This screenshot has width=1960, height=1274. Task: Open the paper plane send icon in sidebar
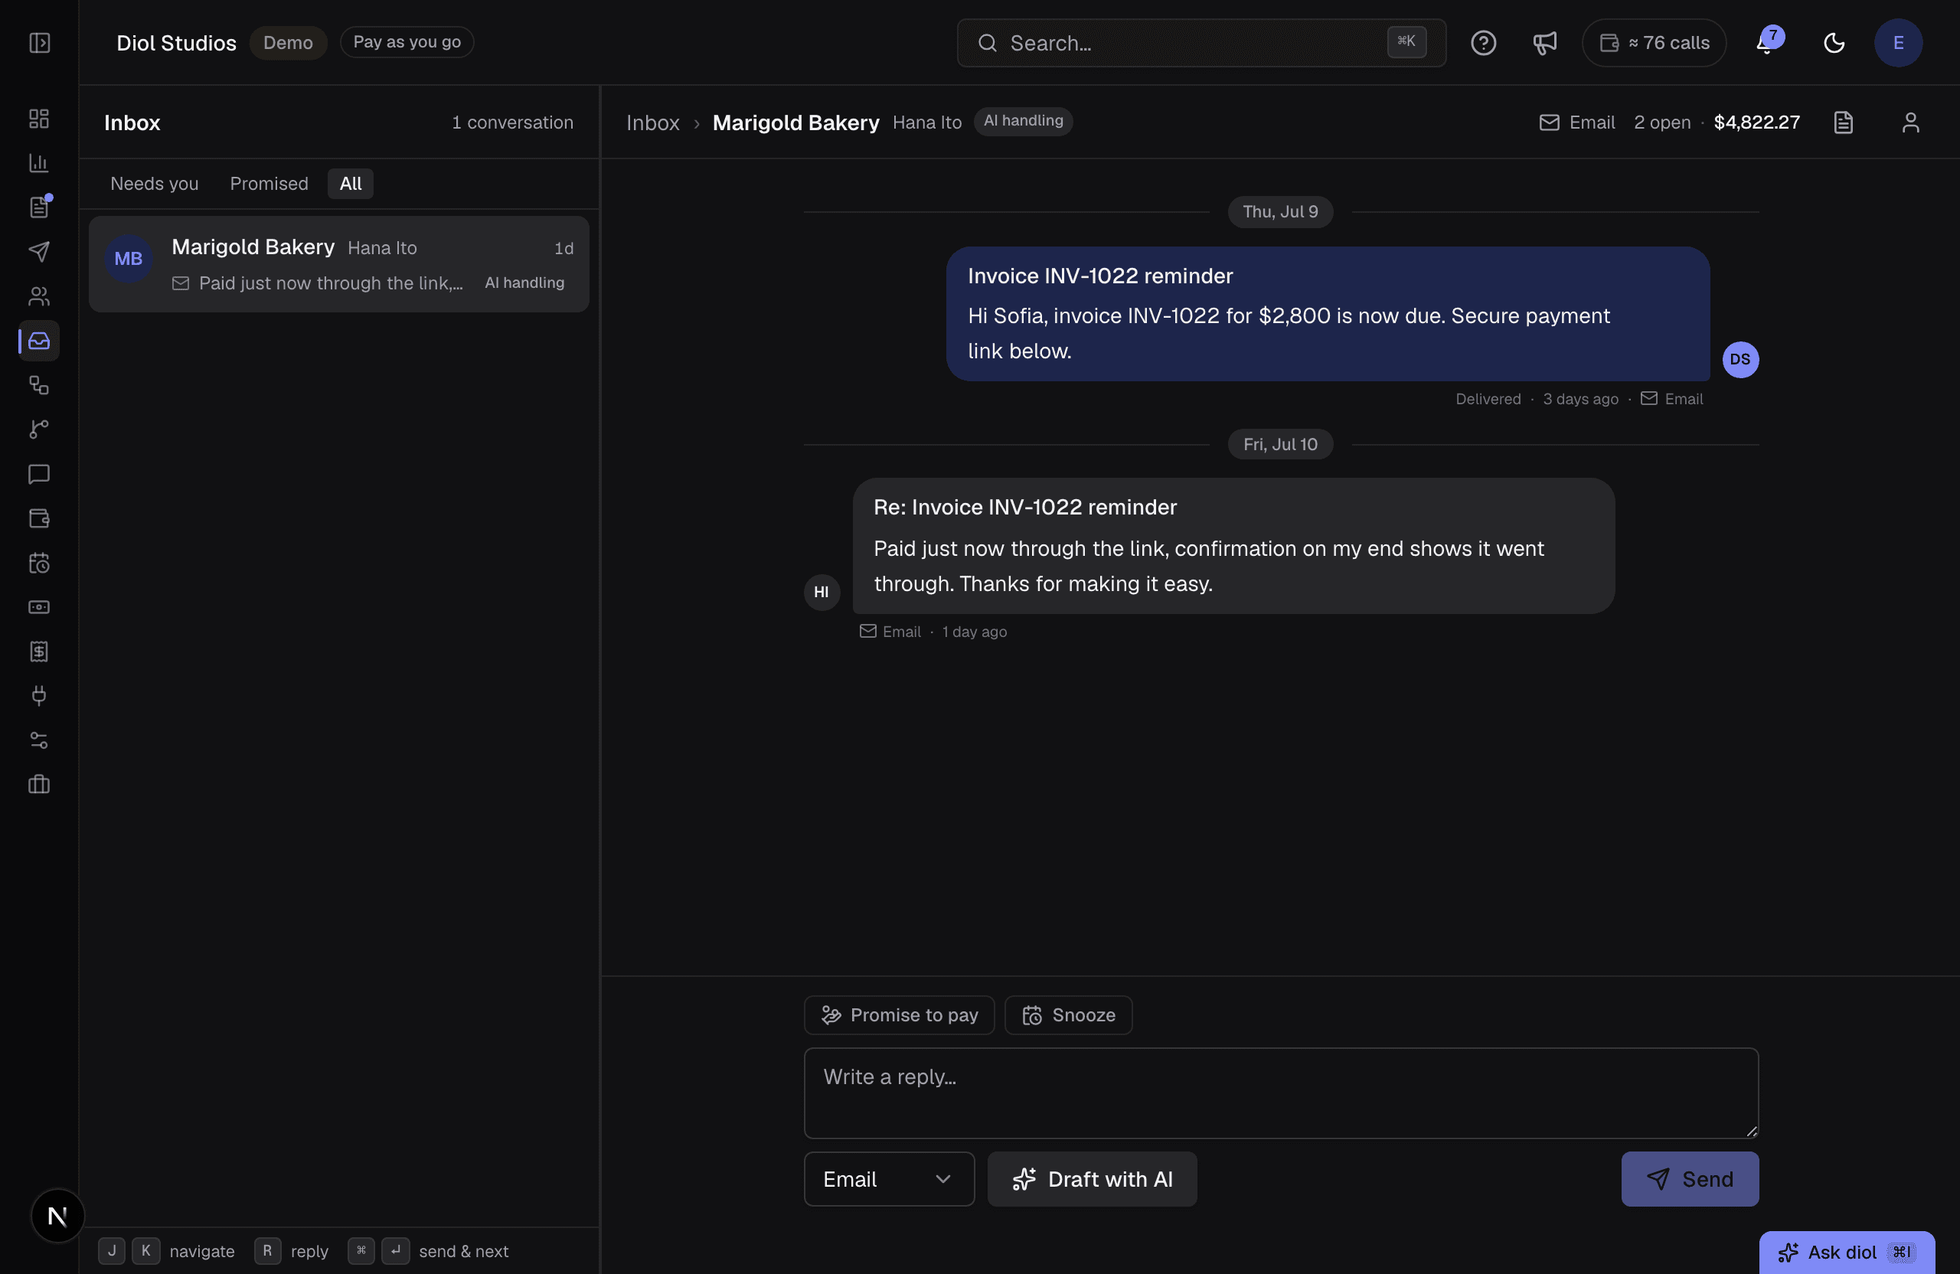(39, 252)
